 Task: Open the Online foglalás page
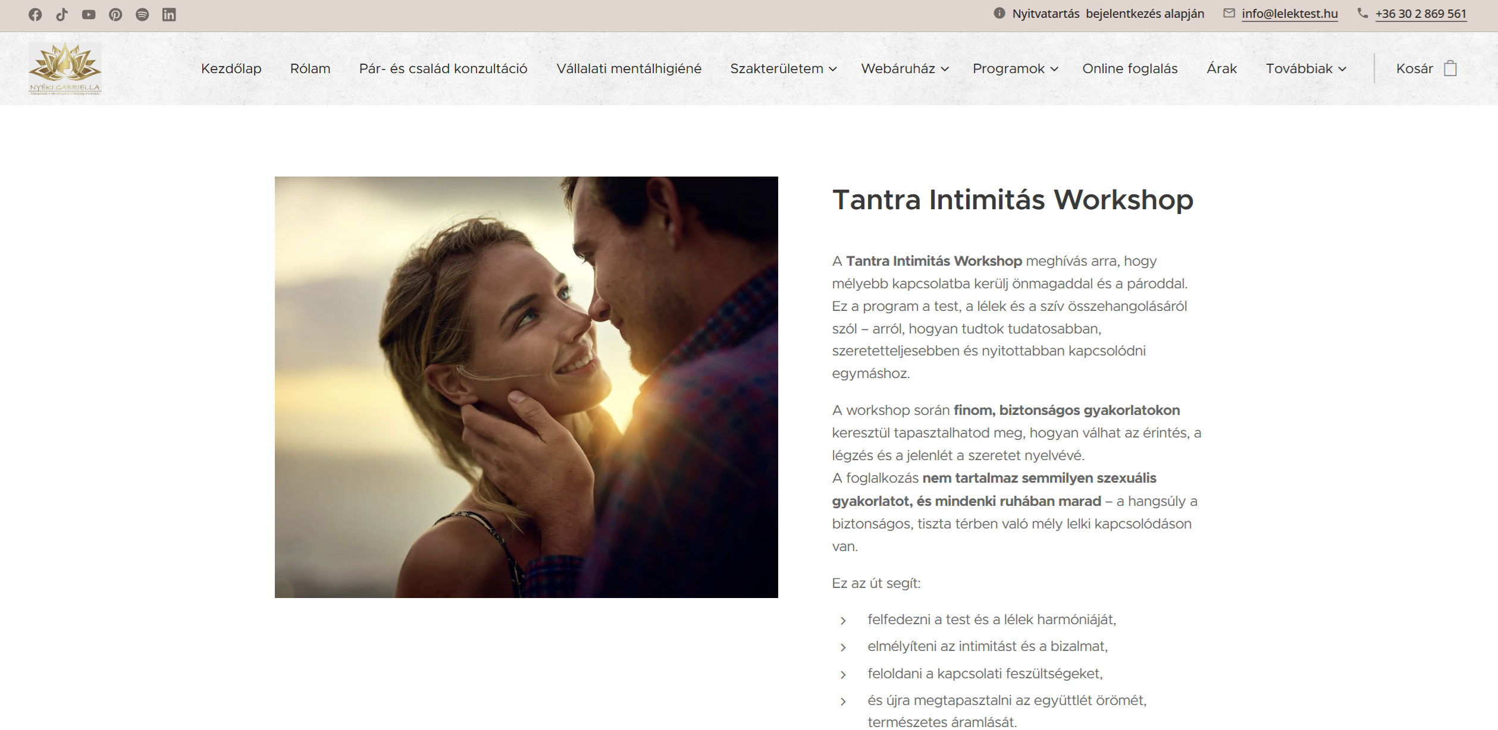[x=1130, y=69]
